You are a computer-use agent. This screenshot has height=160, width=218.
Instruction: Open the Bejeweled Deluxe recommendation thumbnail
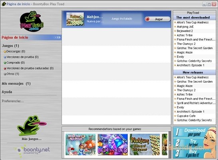click(113, 144)
